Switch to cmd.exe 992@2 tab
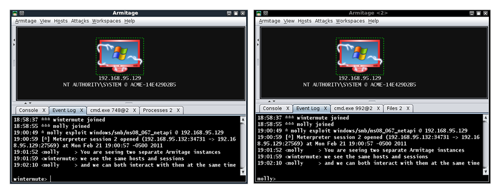 pos(353,108)
